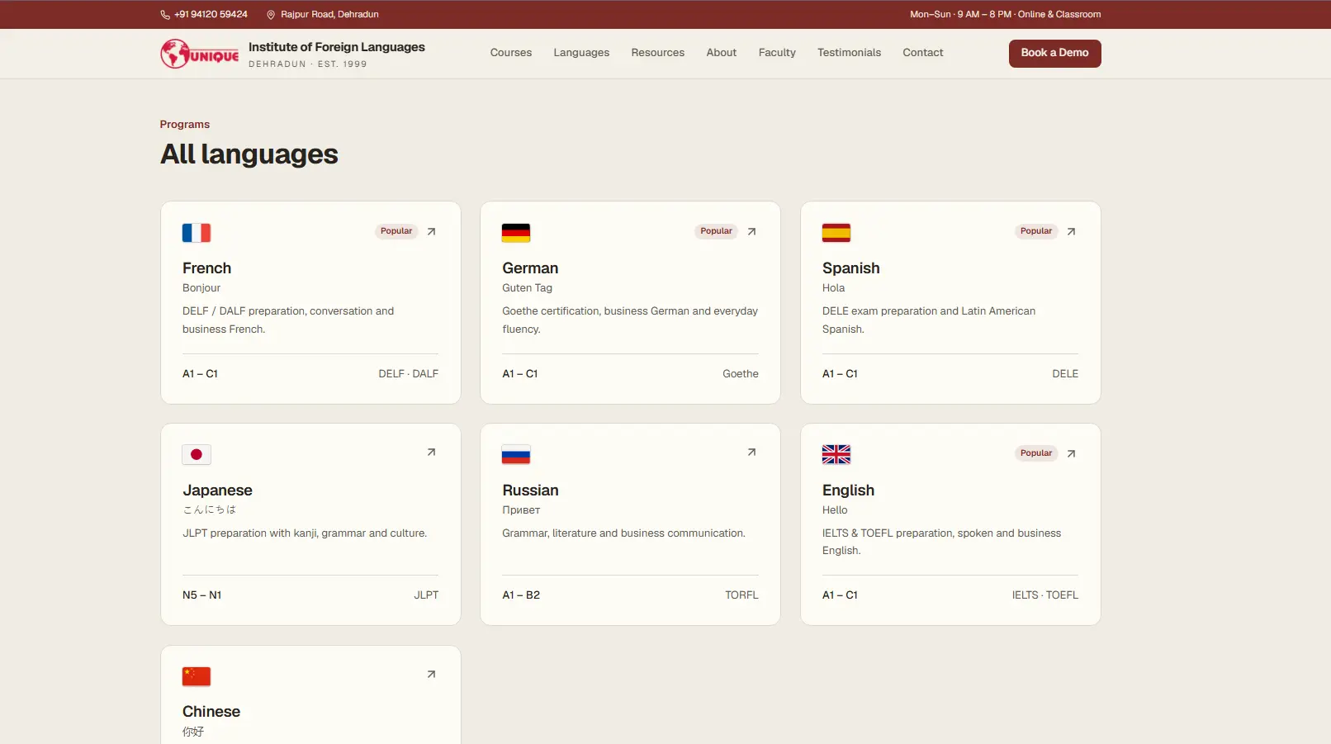Click the Spanish flag icon
1331x744 pixels.
click(836, 233)
